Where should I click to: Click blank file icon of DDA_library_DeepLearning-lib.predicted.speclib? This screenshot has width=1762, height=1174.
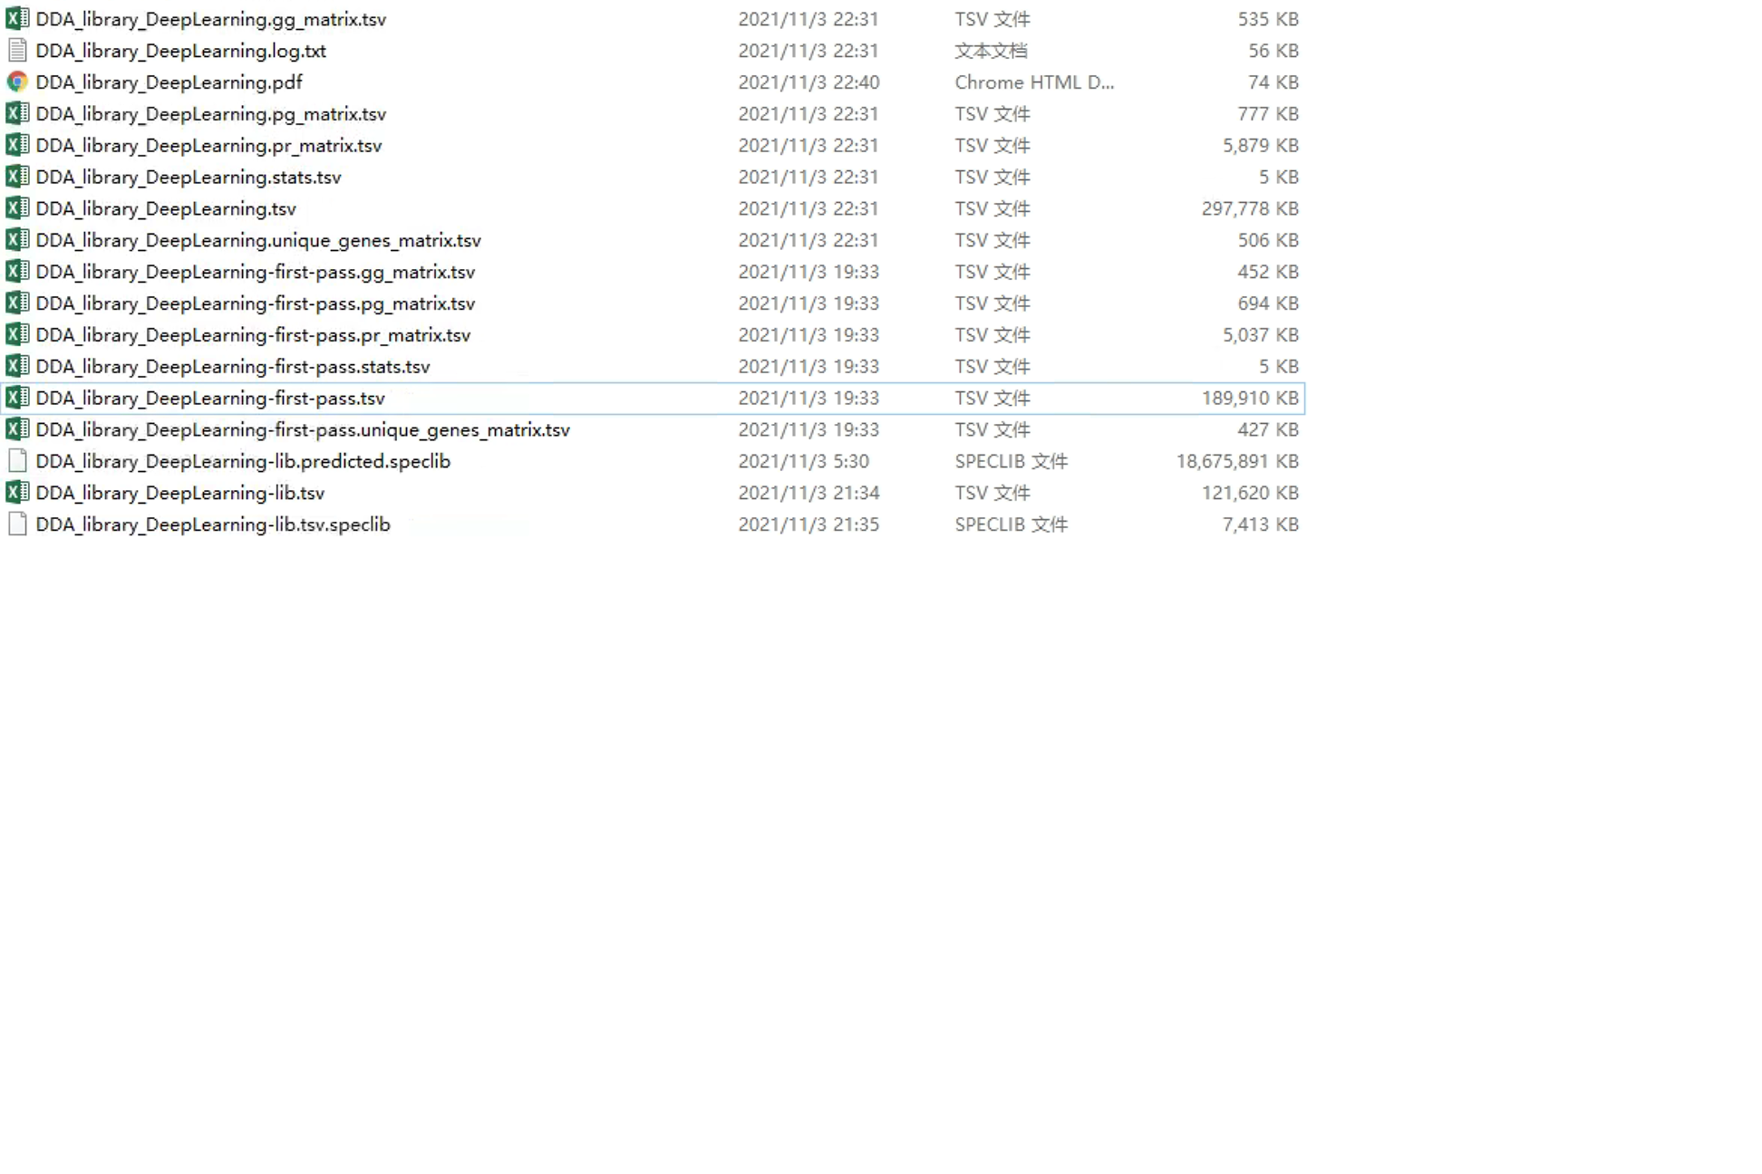coord(17,461)
